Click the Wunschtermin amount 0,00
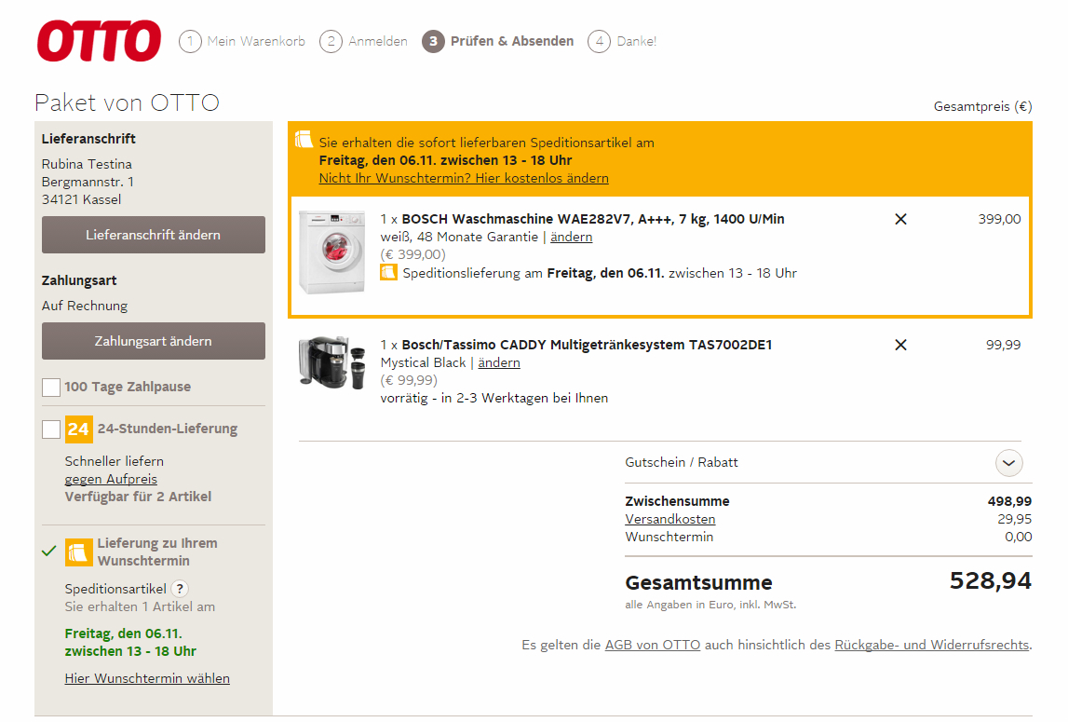Image resolution: width=1068 pixels, height=722 pixels. pyautogui.click(x=1019, y=538)
